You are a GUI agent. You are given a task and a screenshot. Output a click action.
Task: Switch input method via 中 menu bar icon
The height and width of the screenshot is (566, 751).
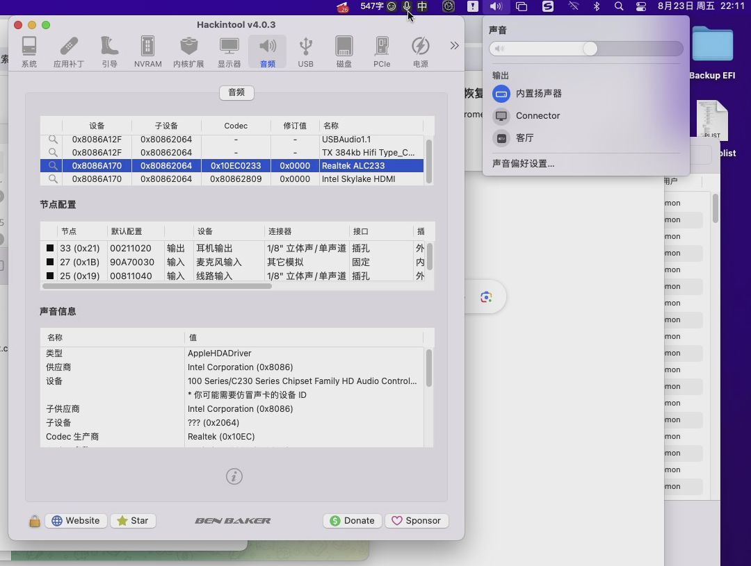422,6
